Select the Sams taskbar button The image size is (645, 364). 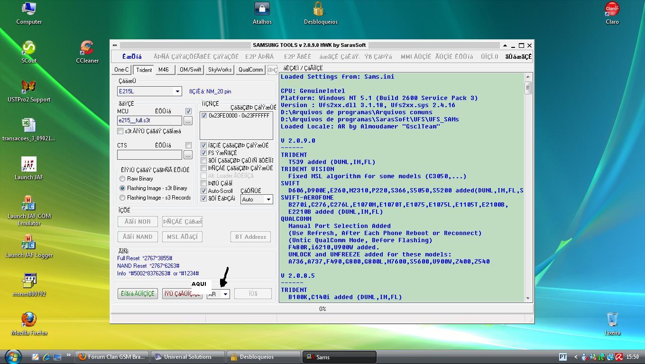(x=339, y=357)
